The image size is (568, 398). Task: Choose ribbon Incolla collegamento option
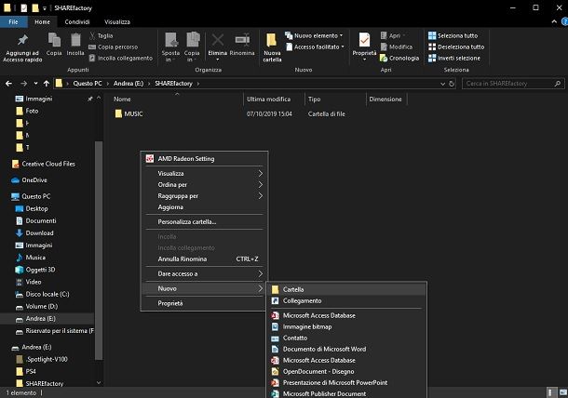point(121,58)
